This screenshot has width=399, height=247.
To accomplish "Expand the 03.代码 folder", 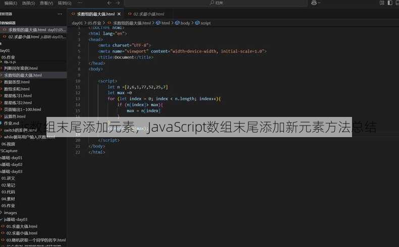I will click(8, 192).
